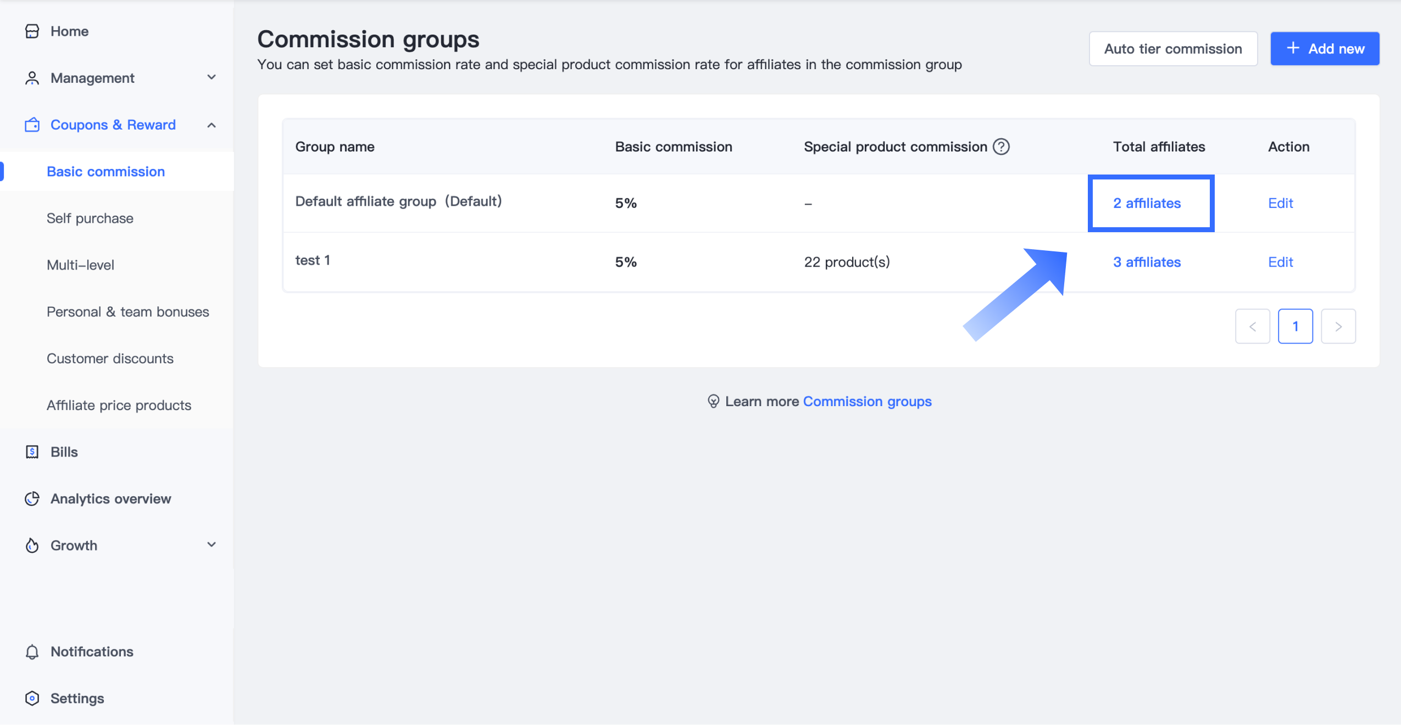Viewport: 1401px width, 725px height.
Task: Click the Settings hexagon gear icon
Action: [x=32, y=698]
